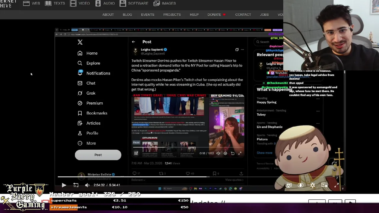Mute the archive player volume

pos(87,185)
